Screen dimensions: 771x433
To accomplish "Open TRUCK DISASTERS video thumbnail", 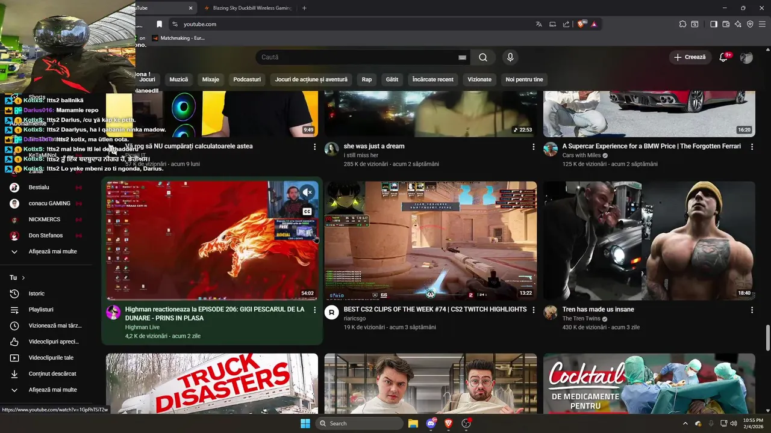I will pyautogui.click(x=212, y=383).
